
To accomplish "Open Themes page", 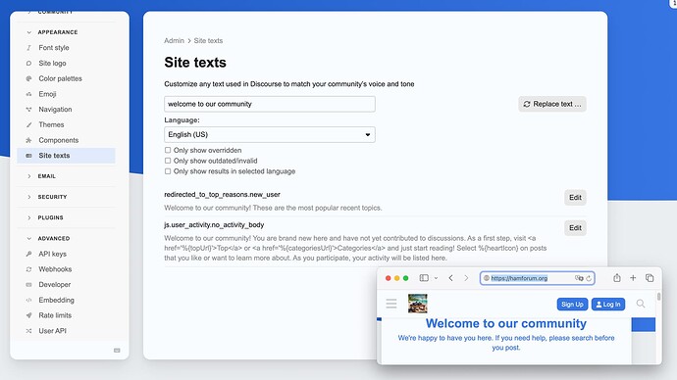I will (51, 124).
